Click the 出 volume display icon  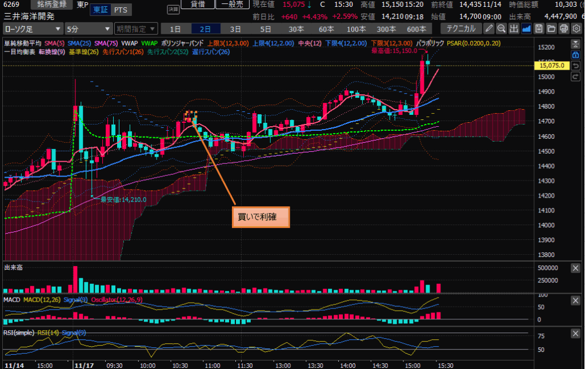point(514,28)
